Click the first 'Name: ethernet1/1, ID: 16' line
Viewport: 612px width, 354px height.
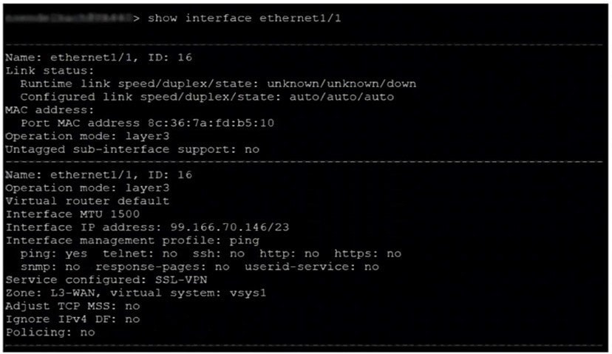[x=99, y=58]
